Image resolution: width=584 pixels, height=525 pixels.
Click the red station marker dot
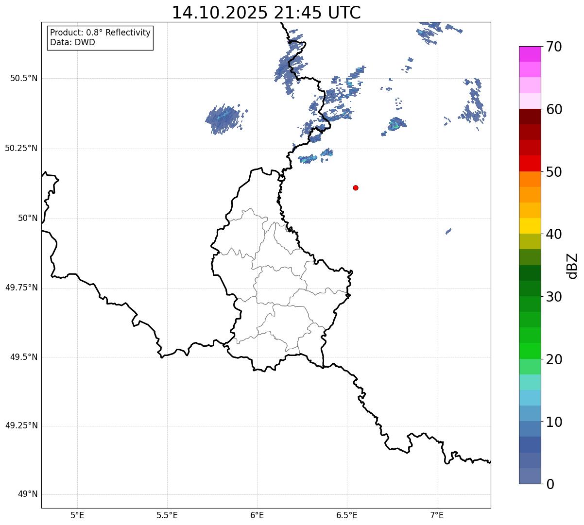[356, 187]
